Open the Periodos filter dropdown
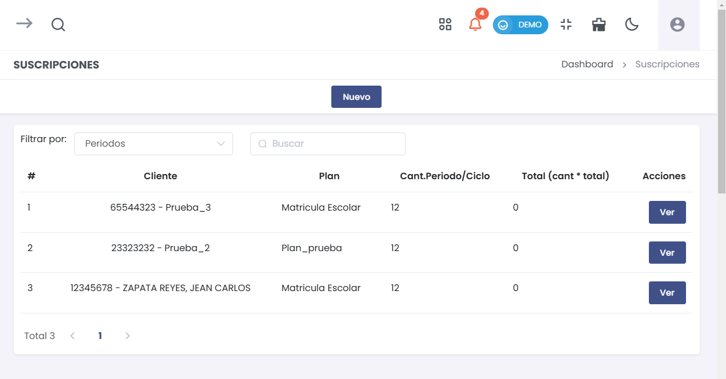This screenshot has width=726, height=379. click(154, 144)
